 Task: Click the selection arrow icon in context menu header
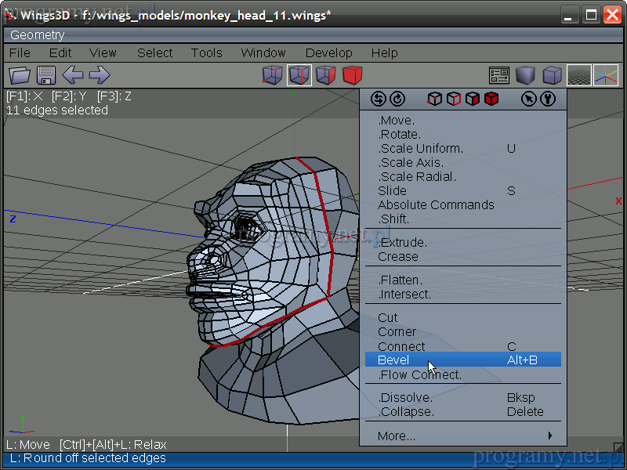tap(530, 99)
